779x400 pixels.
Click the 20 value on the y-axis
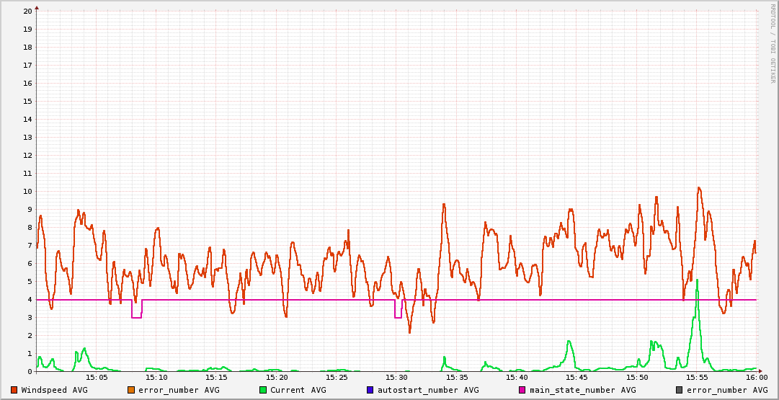tap(27, 12)
